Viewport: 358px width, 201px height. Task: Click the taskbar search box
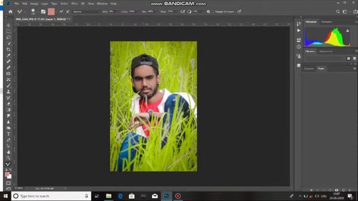coord(51,196)
